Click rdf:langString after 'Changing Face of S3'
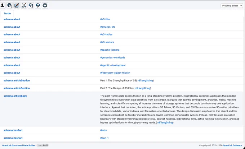This screenshot has height=149, width=245. coord(145,80)
